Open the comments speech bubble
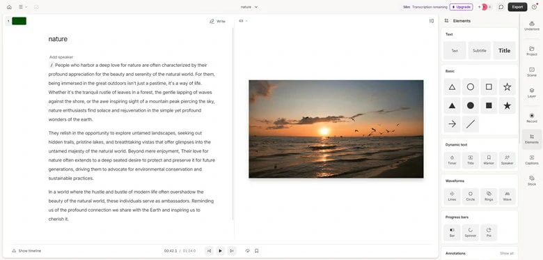Image resolution: width=543 pixels, height=260 pixels. pos(501,7)
